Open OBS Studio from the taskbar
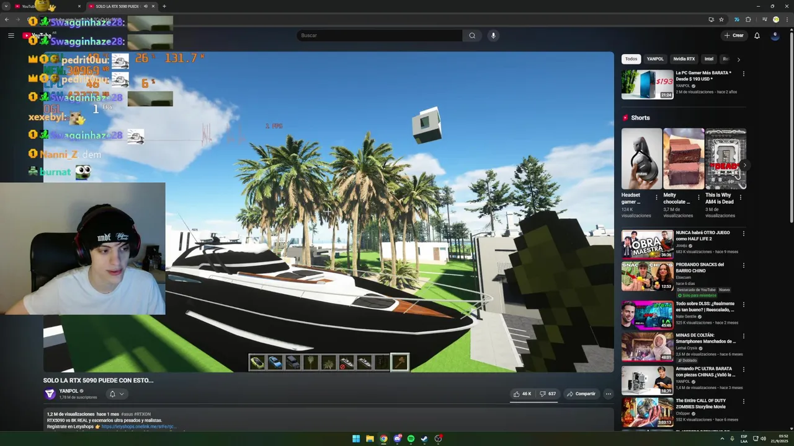Image resolution: width=794 pixels, height=446 pixels. coord(438,439)
